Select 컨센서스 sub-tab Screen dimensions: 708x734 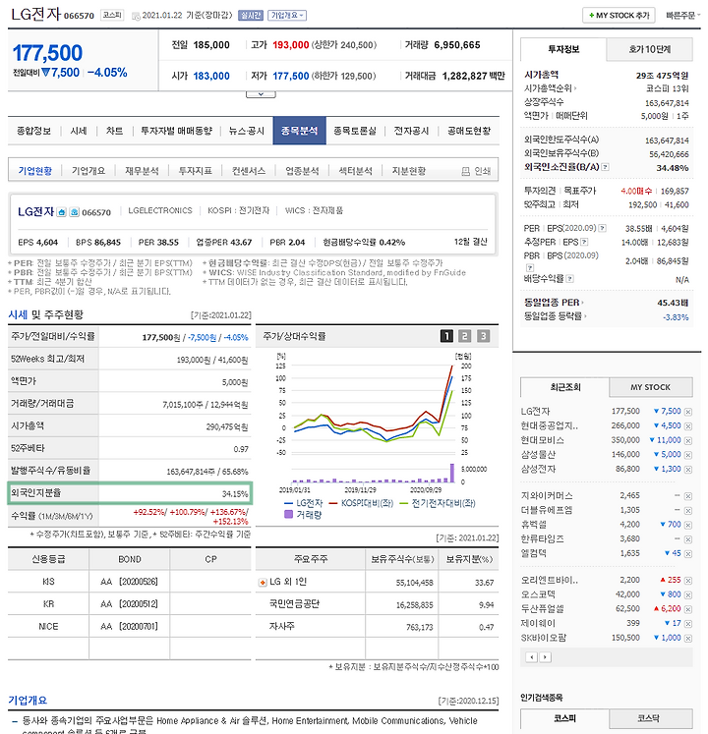point(249,171)
